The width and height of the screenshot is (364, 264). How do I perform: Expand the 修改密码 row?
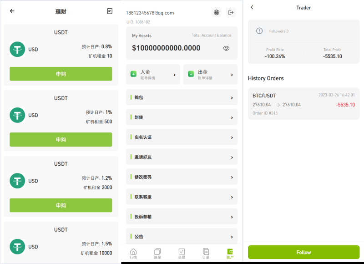point(182,177)
